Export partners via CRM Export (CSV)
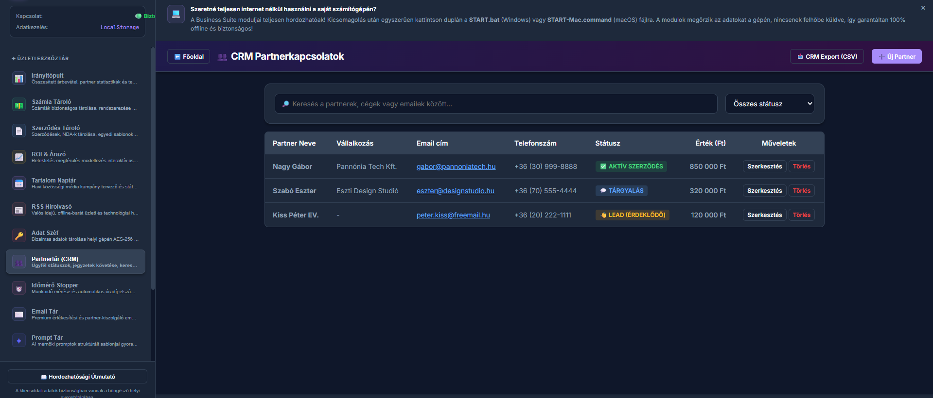 (x=827, y=56)
